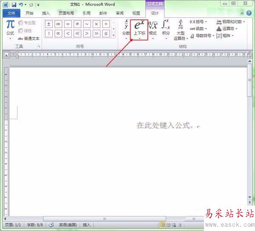Switch to the 插入 Insert tab
The height and width of the screenshot is (231, 255).
pyautogui.click(x=46, y=13)
